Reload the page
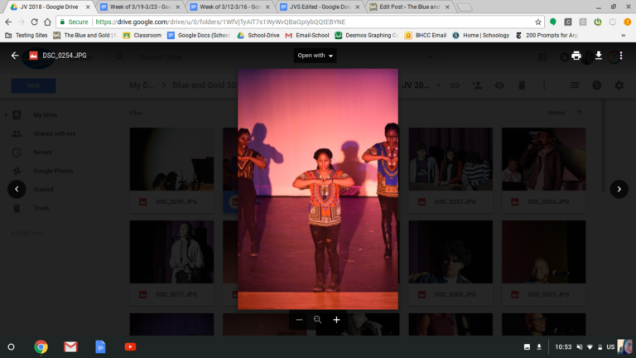Viewport: 636px width, 358px height. pos(35,22)
